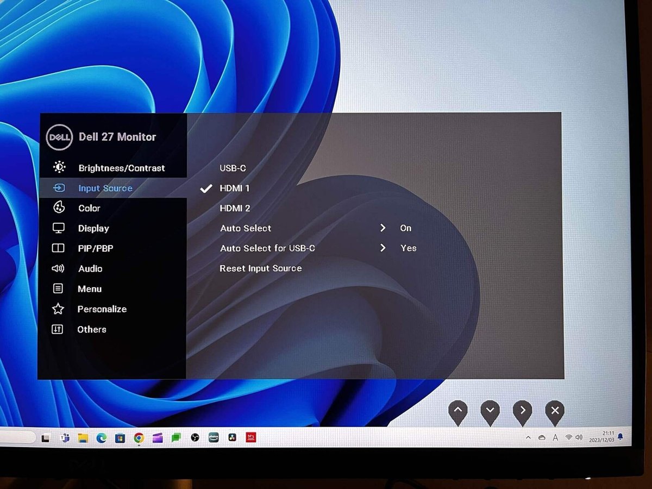This screenshot has width=652, height=489.
Task: Click the Personalize star icon
Action: coord(58,309)
